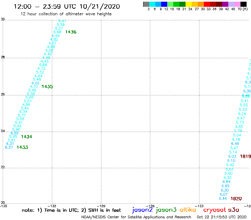
Task: Select the wave height value 6.84
Action: coord(227,182)
